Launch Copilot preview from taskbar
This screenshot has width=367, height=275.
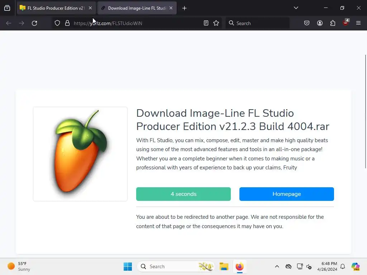click(356, 266)
